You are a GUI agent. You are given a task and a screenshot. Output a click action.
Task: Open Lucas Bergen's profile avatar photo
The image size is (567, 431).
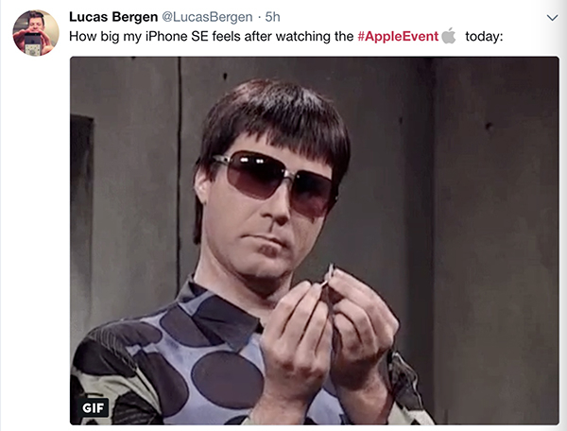(36, 33)
